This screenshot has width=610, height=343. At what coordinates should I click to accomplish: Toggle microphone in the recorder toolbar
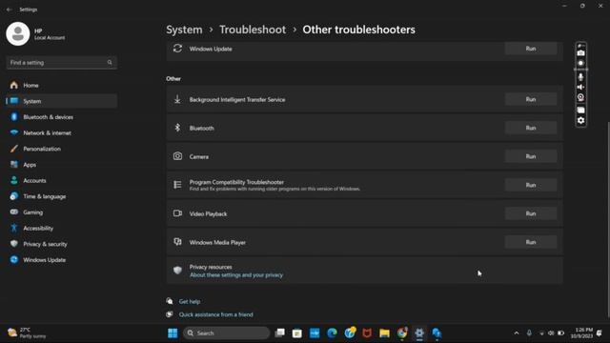pyautogui.click(x=580, y=77)
